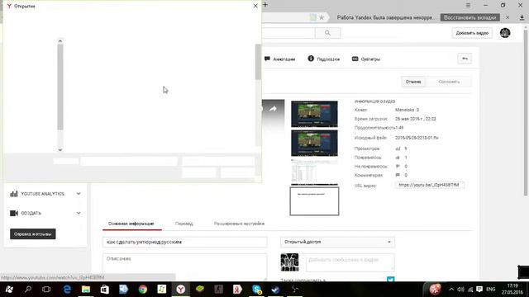The height and width of the screenshot is (297, 529).
Task: Open File Explorer from taskbar
Action: coord(86,290)
